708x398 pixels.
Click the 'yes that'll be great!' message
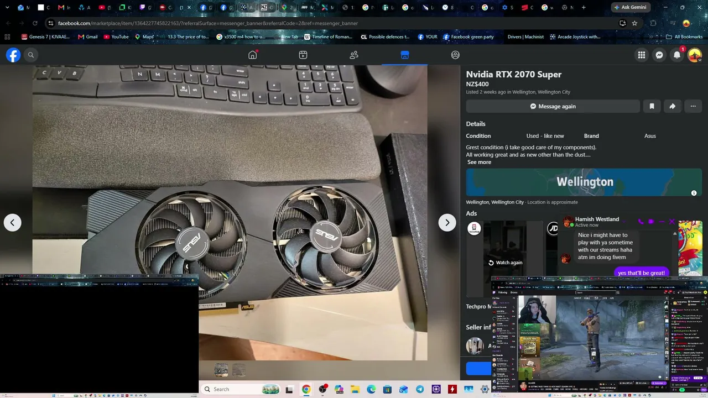(641, 273)
